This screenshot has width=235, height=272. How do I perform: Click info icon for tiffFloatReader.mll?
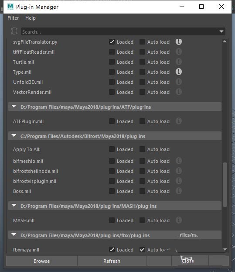pyautogui.click(x=179, y=52)
